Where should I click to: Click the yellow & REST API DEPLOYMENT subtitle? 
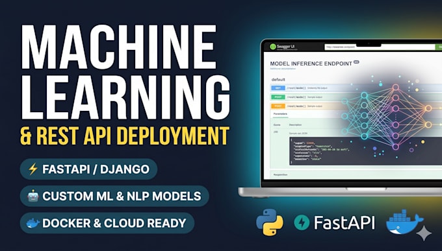tap(124, 136)
